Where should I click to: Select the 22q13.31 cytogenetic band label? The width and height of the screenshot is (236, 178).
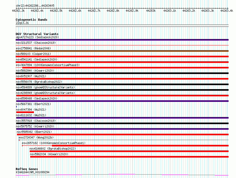(22, 23)
